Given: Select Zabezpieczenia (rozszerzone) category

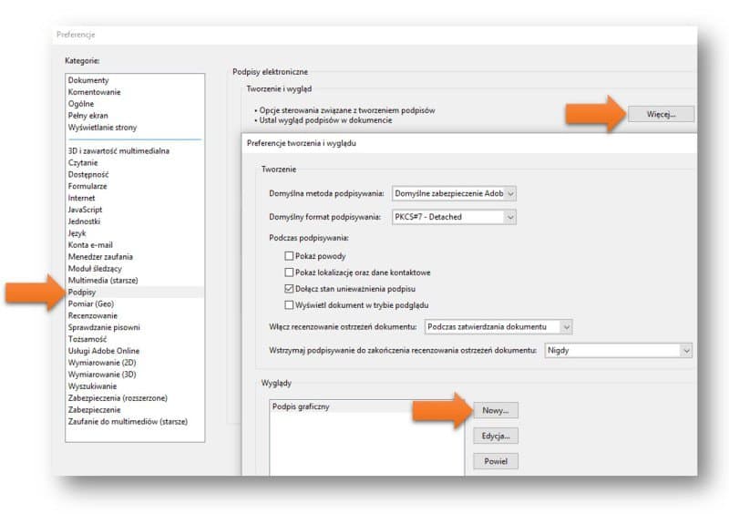Looking at the screenshot, I should click(134, 397).
